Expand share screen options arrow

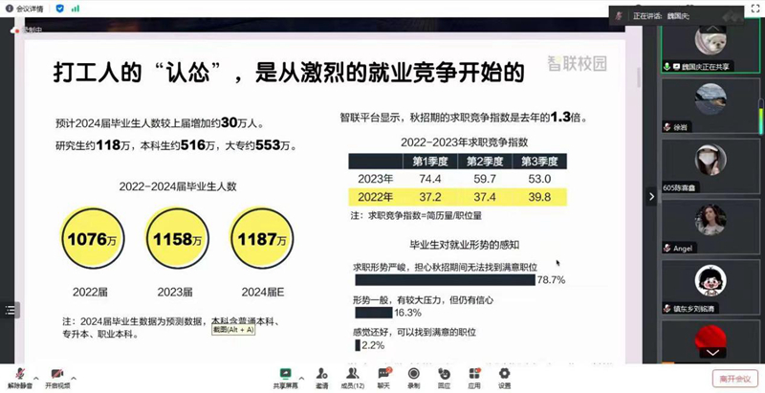[x=300, y=374]
